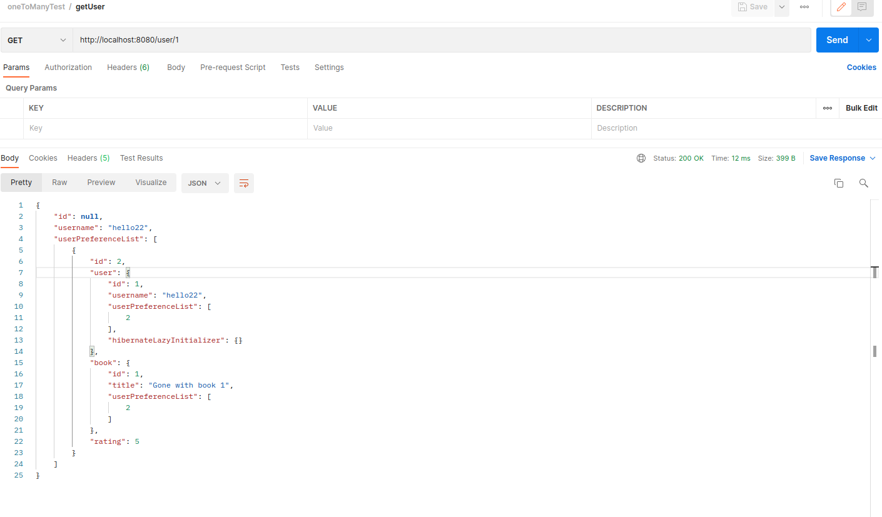Open the response Headers (5) tab

tap(88, 158)
